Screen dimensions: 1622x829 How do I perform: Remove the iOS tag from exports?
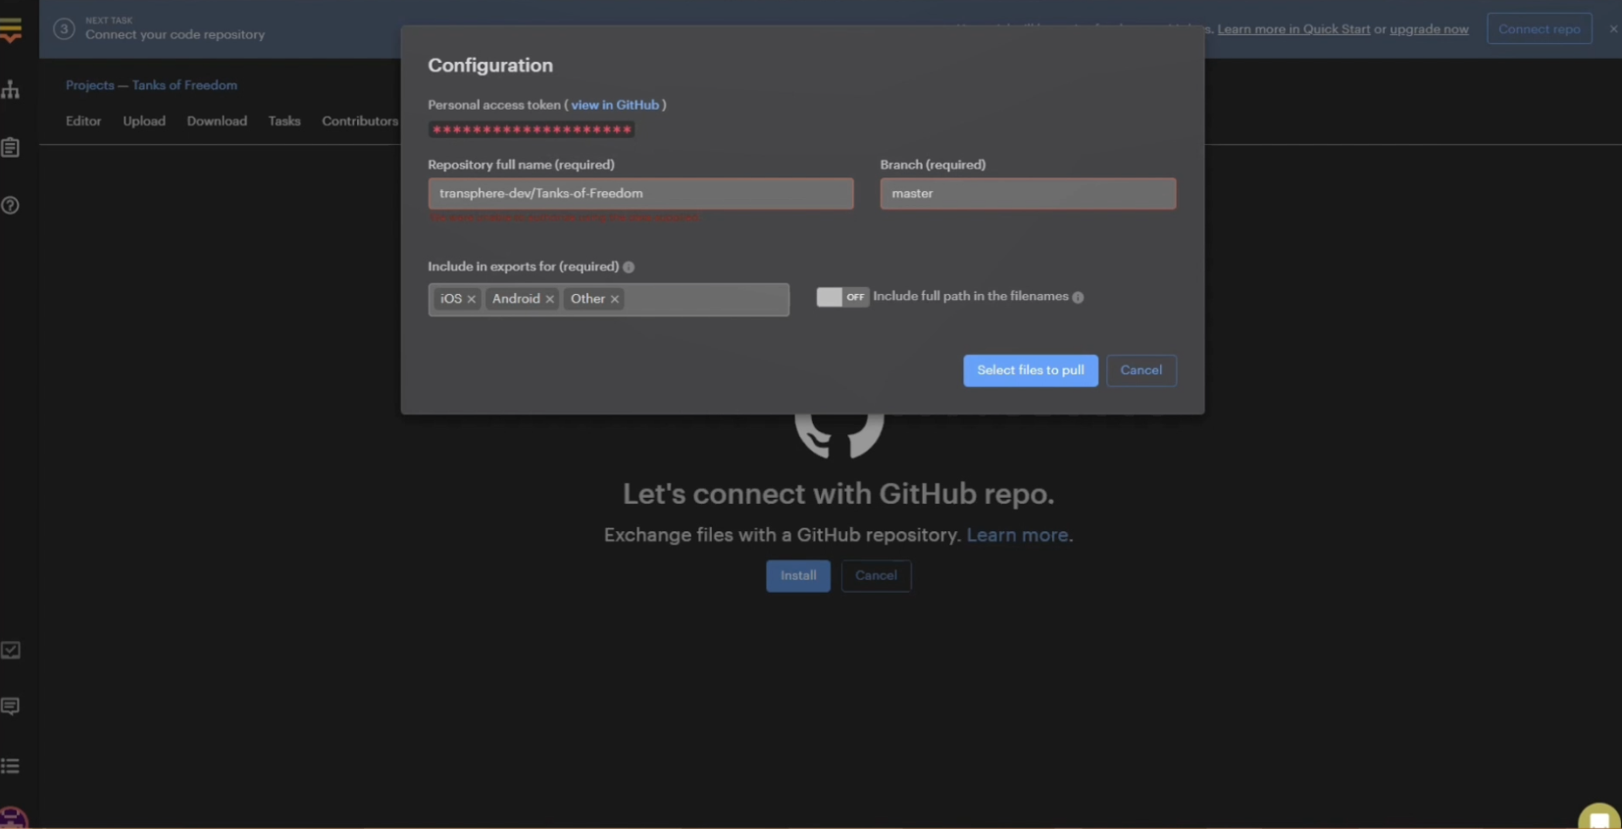pyautogui.click(x=472, y=299)
